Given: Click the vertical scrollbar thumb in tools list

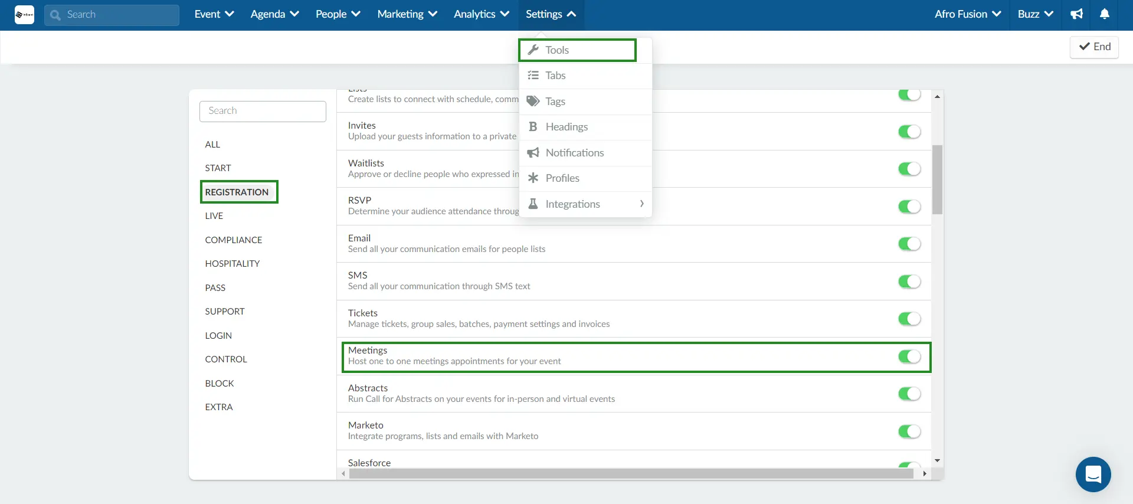Looking at the screenshot, I should click(937, 179).
